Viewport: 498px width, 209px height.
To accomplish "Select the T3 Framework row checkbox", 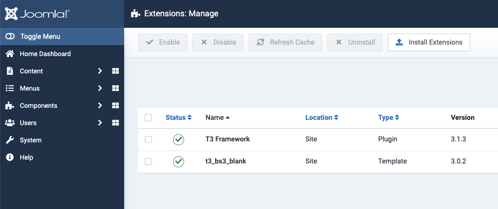I will [148, 139].
